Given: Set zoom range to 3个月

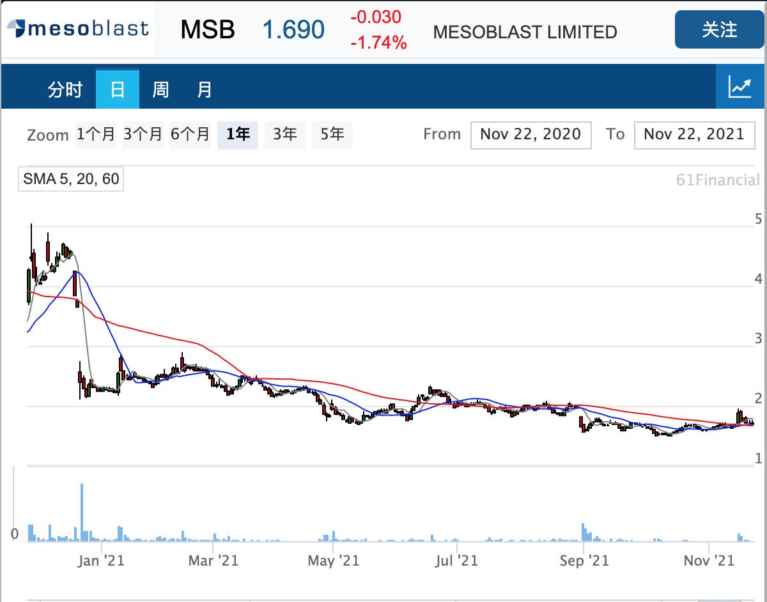Looking at the screenshot, I should pos(143,135).
